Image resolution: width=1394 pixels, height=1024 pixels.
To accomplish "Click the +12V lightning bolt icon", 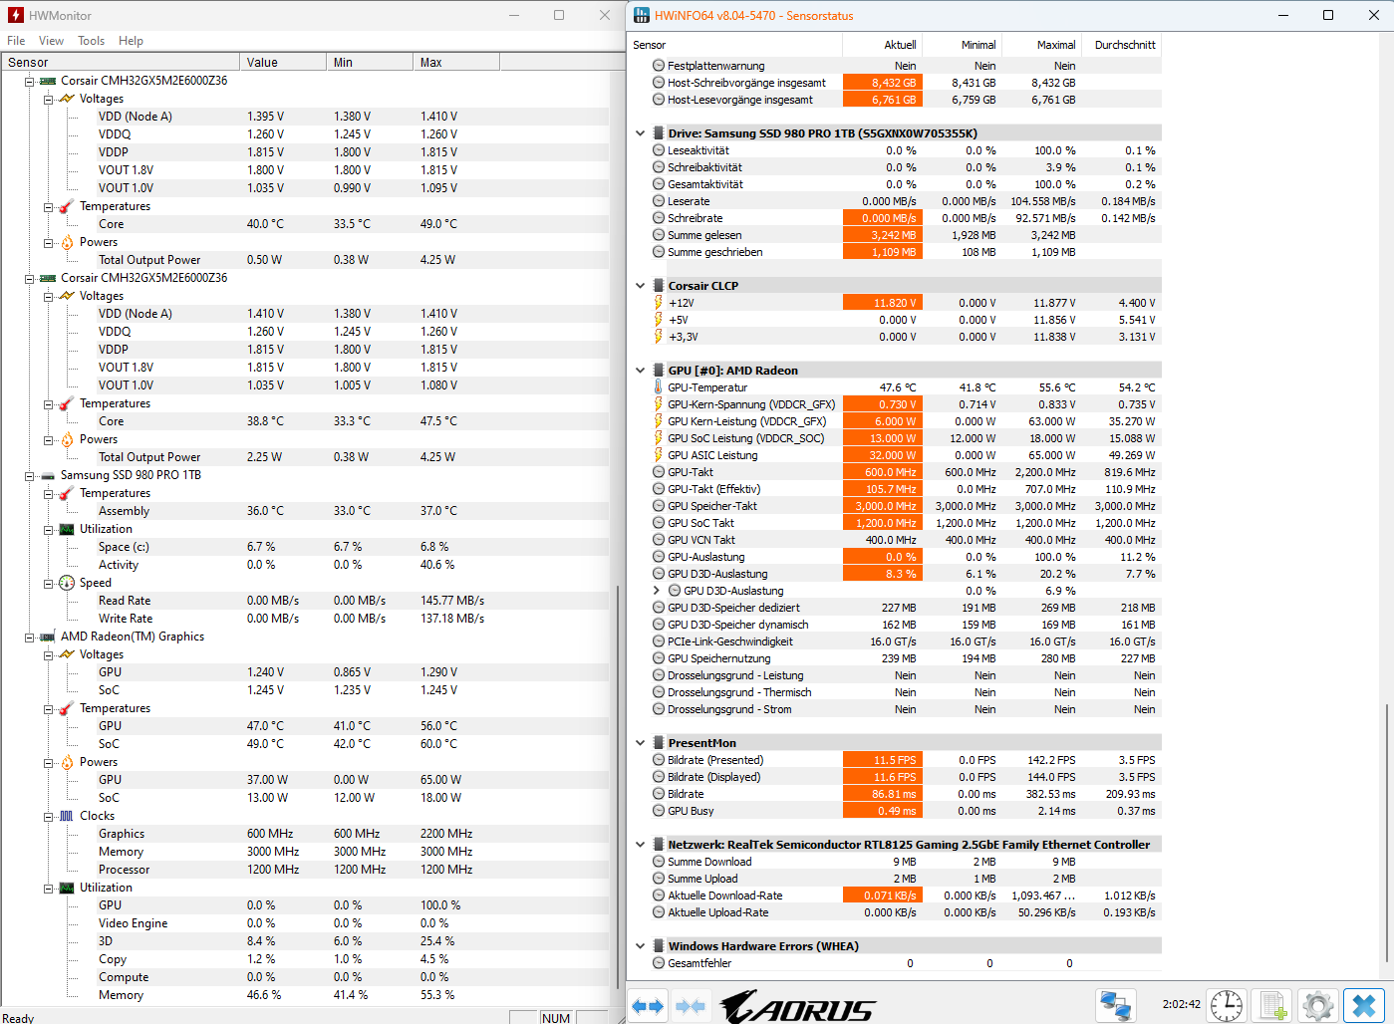I will (658, 303).
